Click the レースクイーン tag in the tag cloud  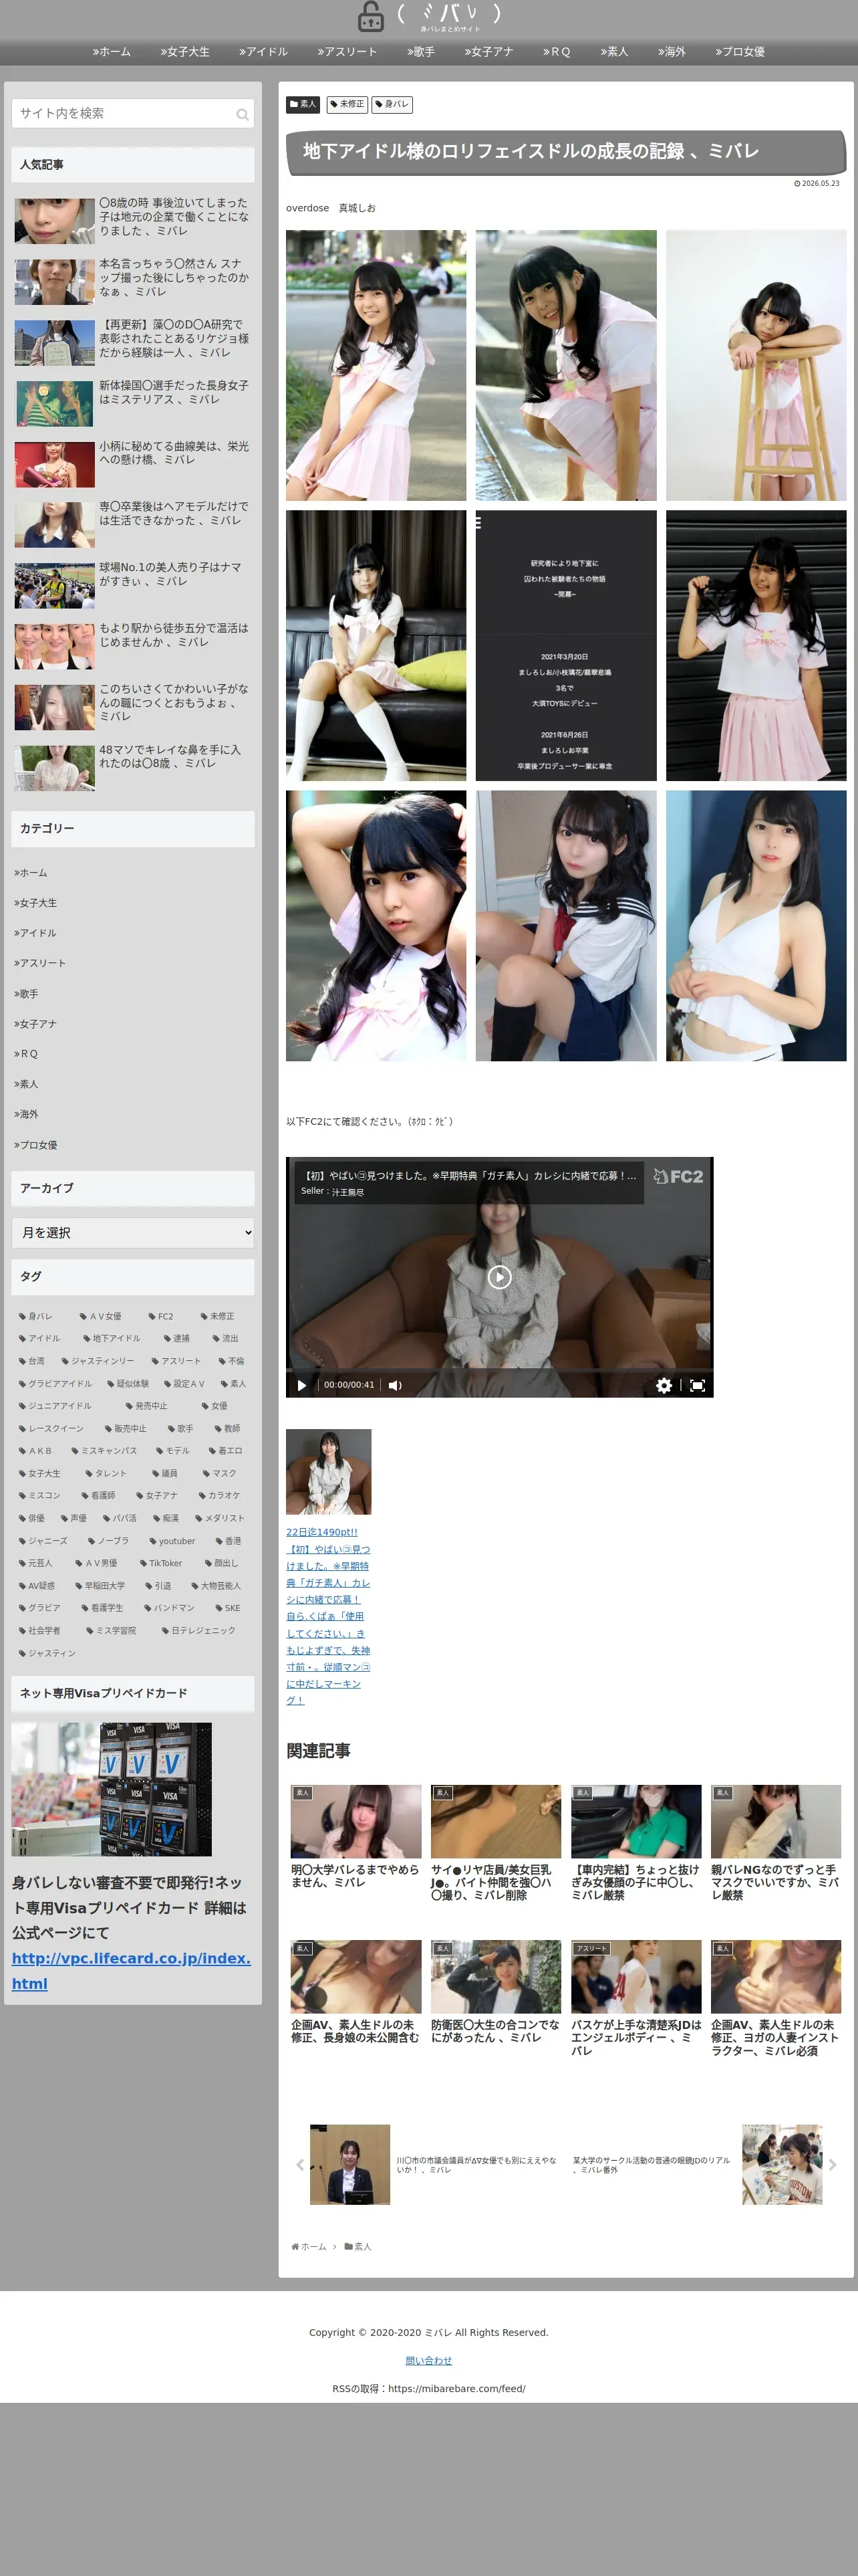[51, 1428]
